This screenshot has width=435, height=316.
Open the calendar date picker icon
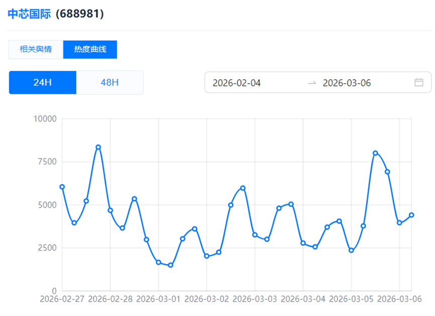click(x=418, y=82)
